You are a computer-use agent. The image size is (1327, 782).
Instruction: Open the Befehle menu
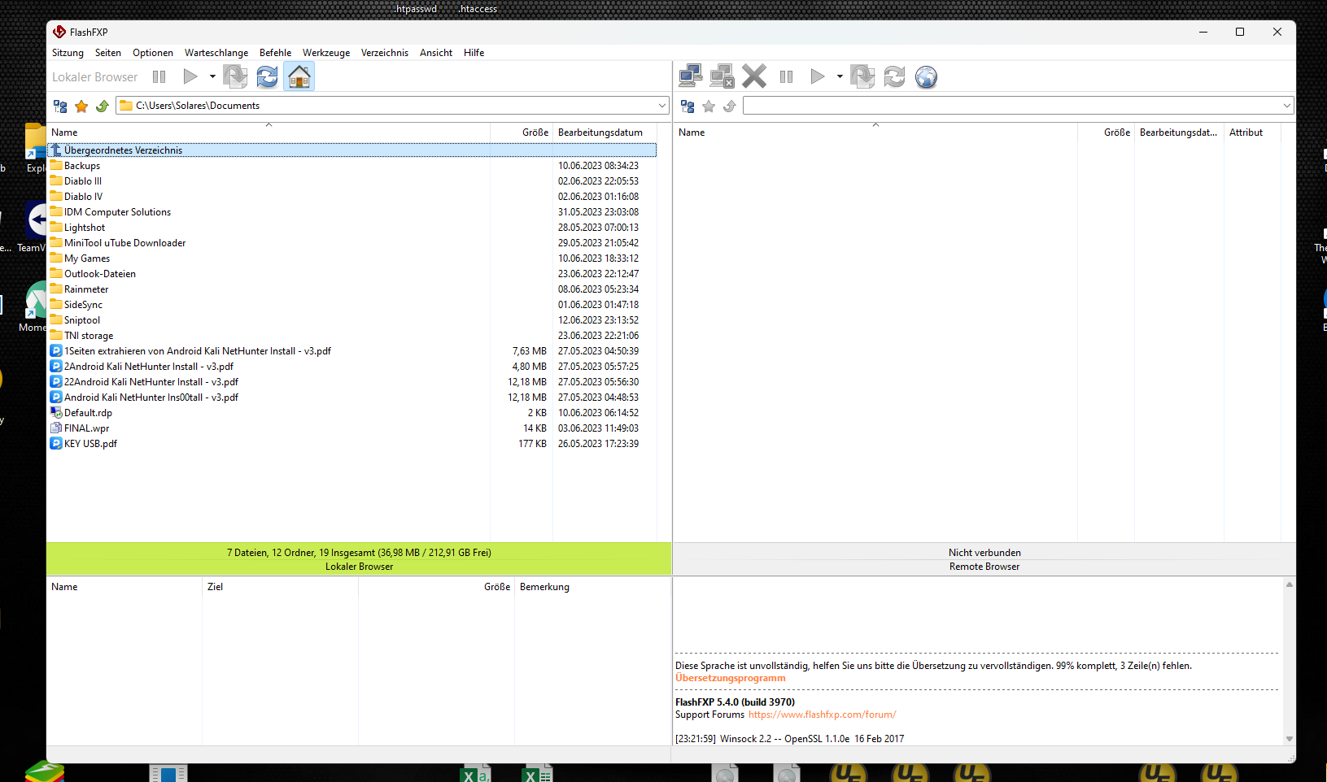click(x=275, y=53)
